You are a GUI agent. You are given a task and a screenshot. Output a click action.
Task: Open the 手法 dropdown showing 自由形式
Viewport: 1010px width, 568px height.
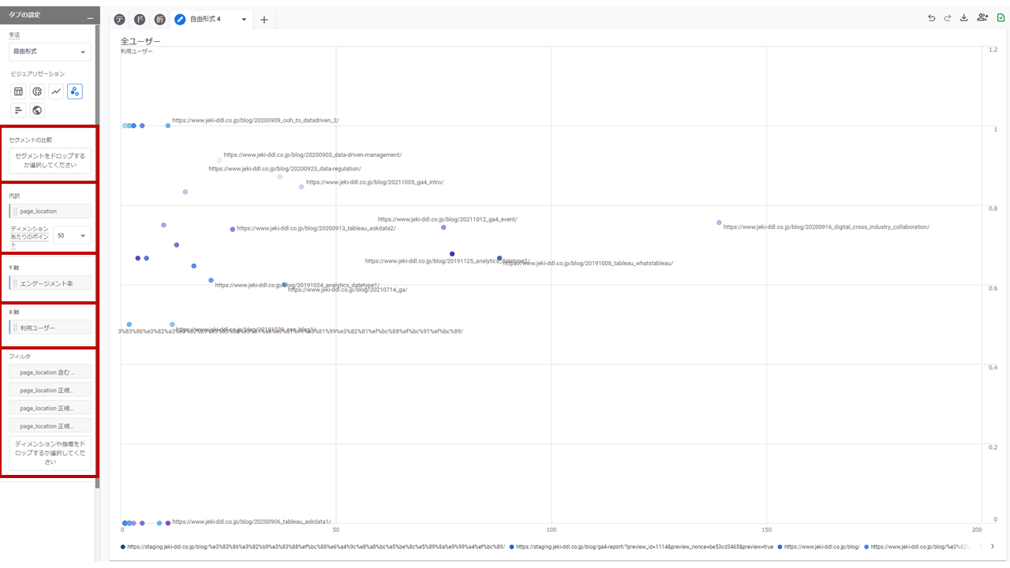click(50, 52)
